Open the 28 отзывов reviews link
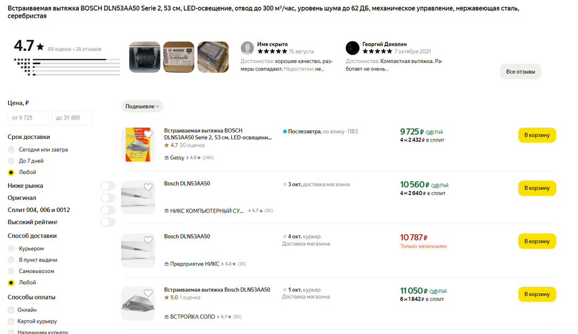Screen dimensions: 578x334 click(89, 49)
